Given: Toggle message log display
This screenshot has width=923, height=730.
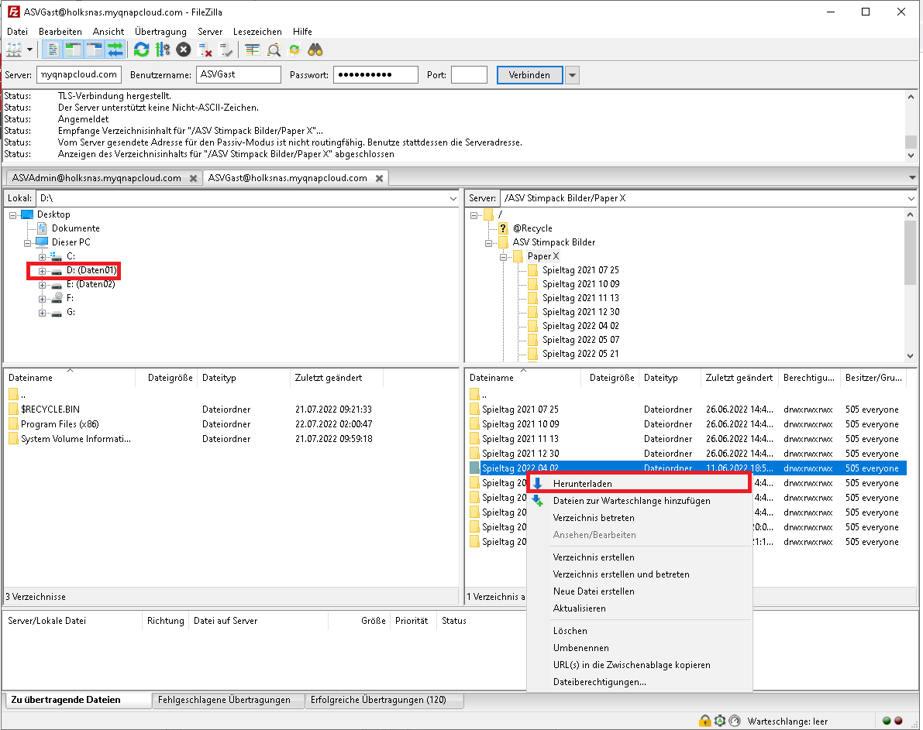Looking at the screenshot, I should pyautogui.click(x=53, y=50).
